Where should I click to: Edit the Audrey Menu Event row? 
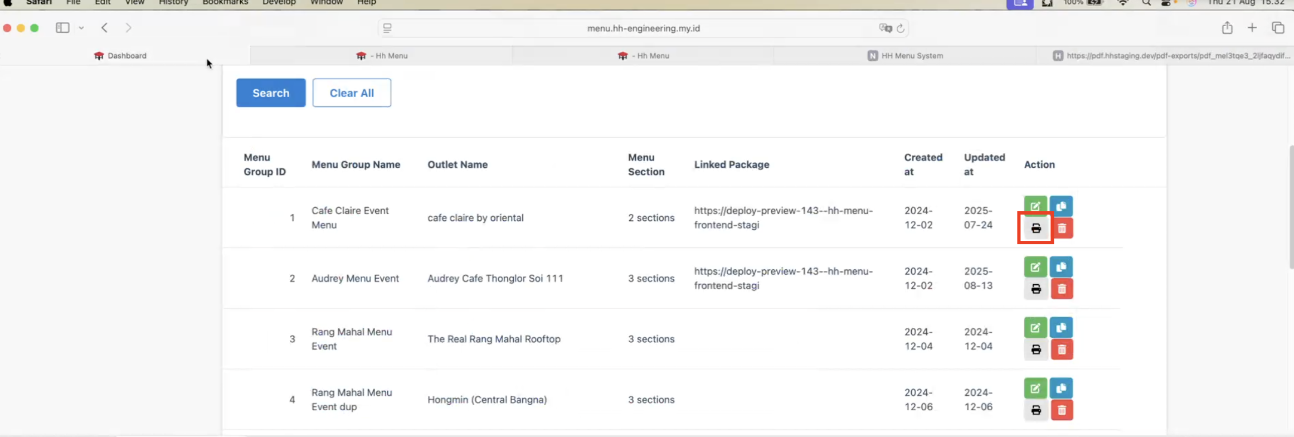click(x=1035, y=267)
